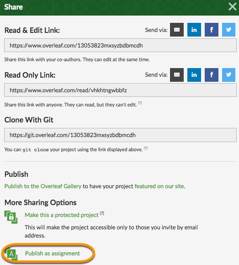Select the Clone With Git URL field
The image size is (239, 265).
[120, 135]
